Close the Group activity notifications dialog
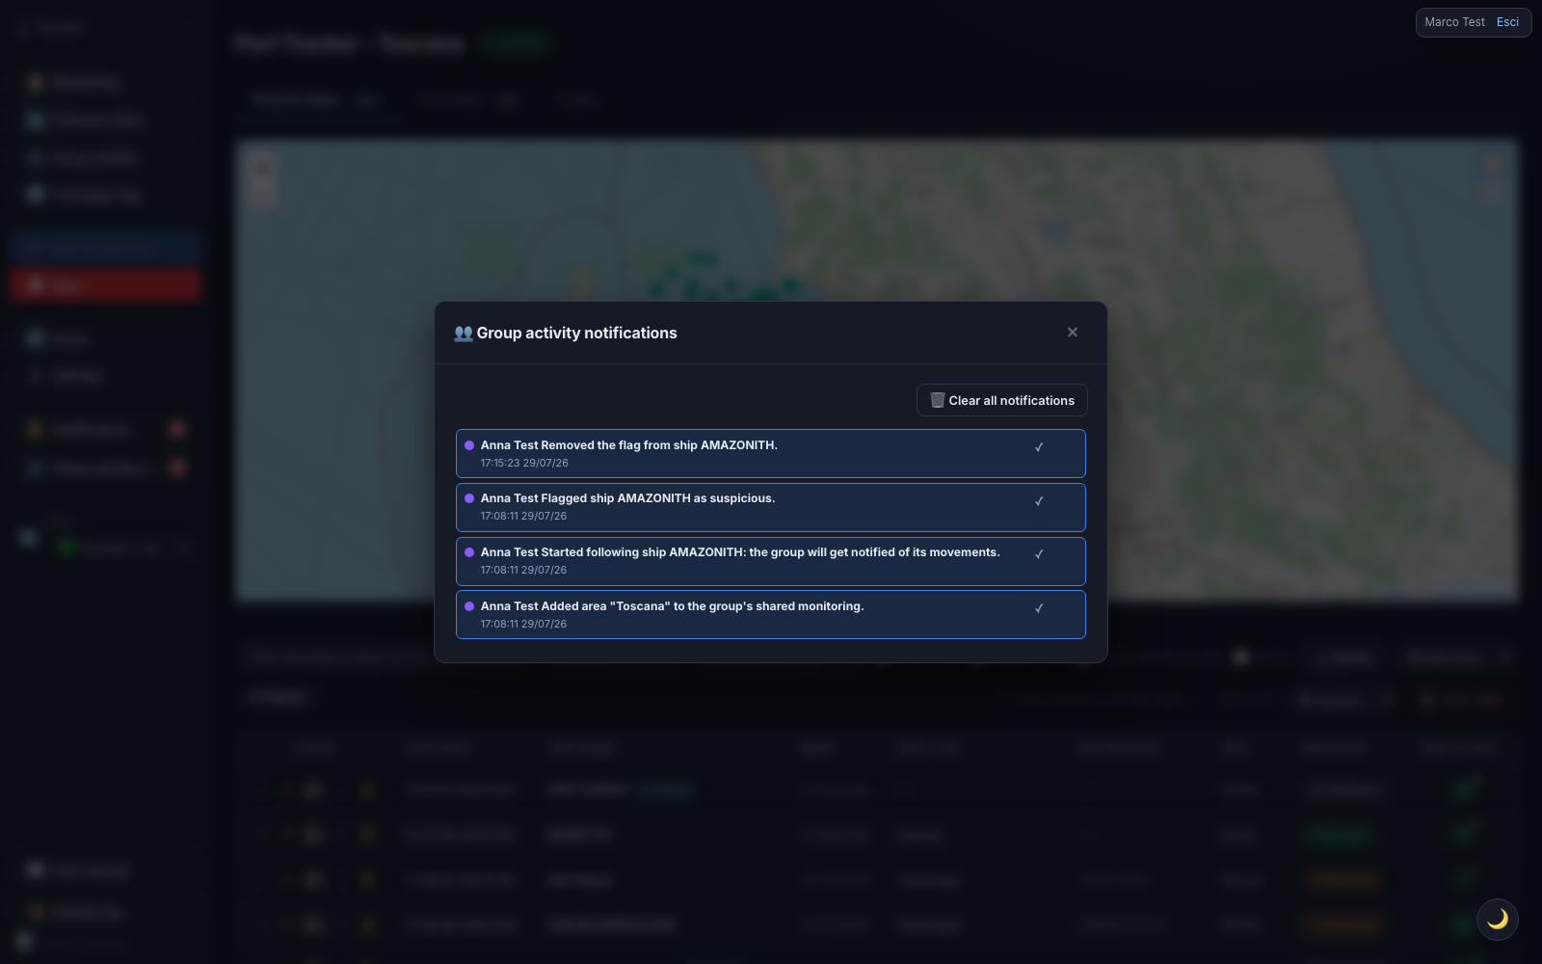 click(x=1073, y=333)
